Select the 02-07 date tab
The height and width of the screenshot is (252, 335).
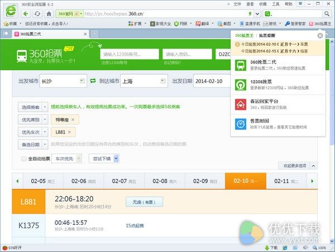[x=124, y=181]
